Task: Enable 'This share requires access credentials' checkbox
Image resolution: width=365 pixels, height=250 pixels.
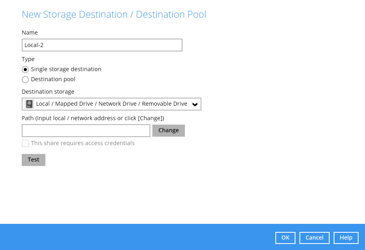Action: [x=25, y=143]
